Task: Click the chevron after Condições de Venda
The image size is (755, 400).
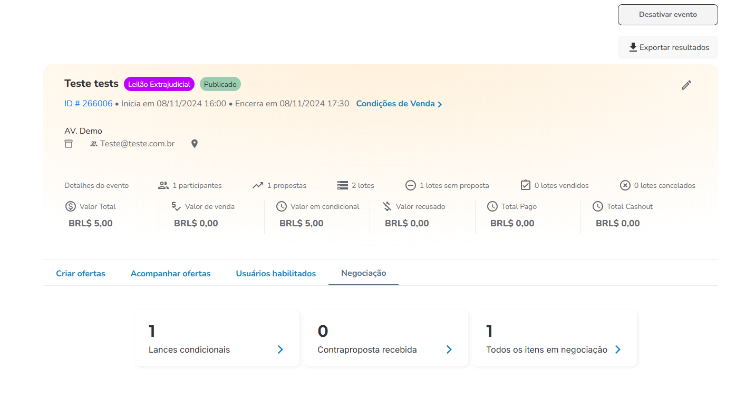Action: [x=440, y=104]
